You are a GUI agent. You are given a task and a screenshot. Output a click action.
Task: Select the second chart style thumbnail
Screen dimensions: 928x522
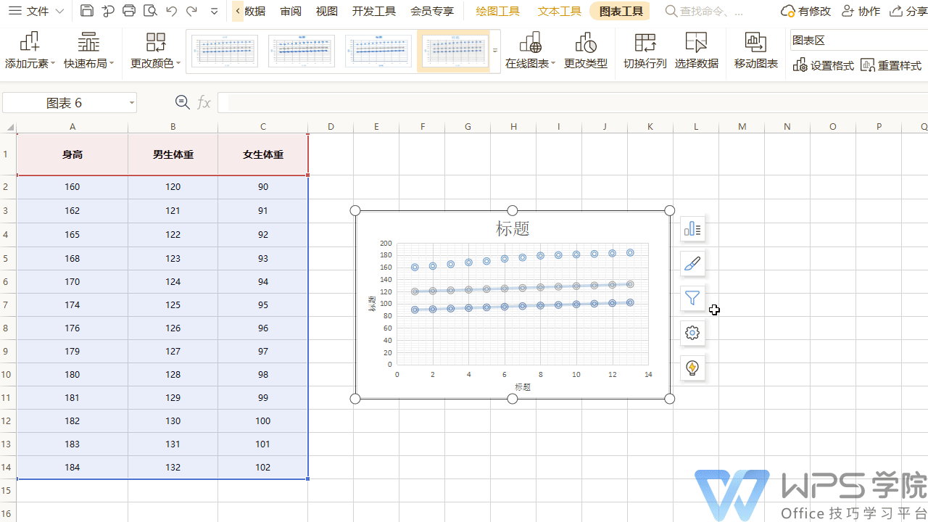point(302,51)
